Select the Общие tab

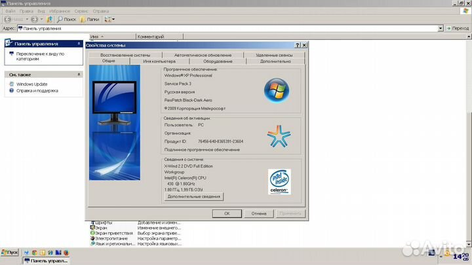(x=109, y=61)
